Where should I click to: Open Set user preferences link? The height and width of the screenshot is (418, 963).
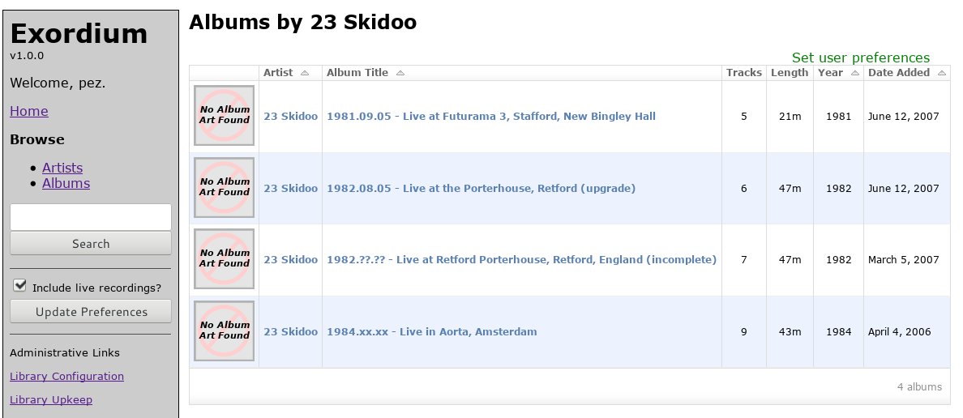pos(860,58)
